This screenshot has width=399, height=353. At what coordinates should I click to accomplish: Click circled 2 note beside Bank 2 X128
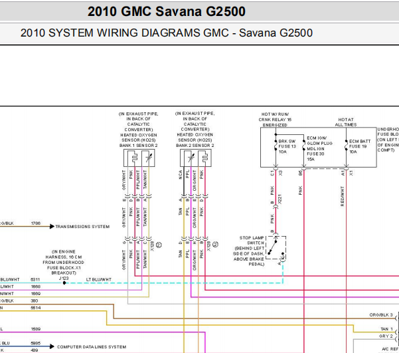(215, 245)
